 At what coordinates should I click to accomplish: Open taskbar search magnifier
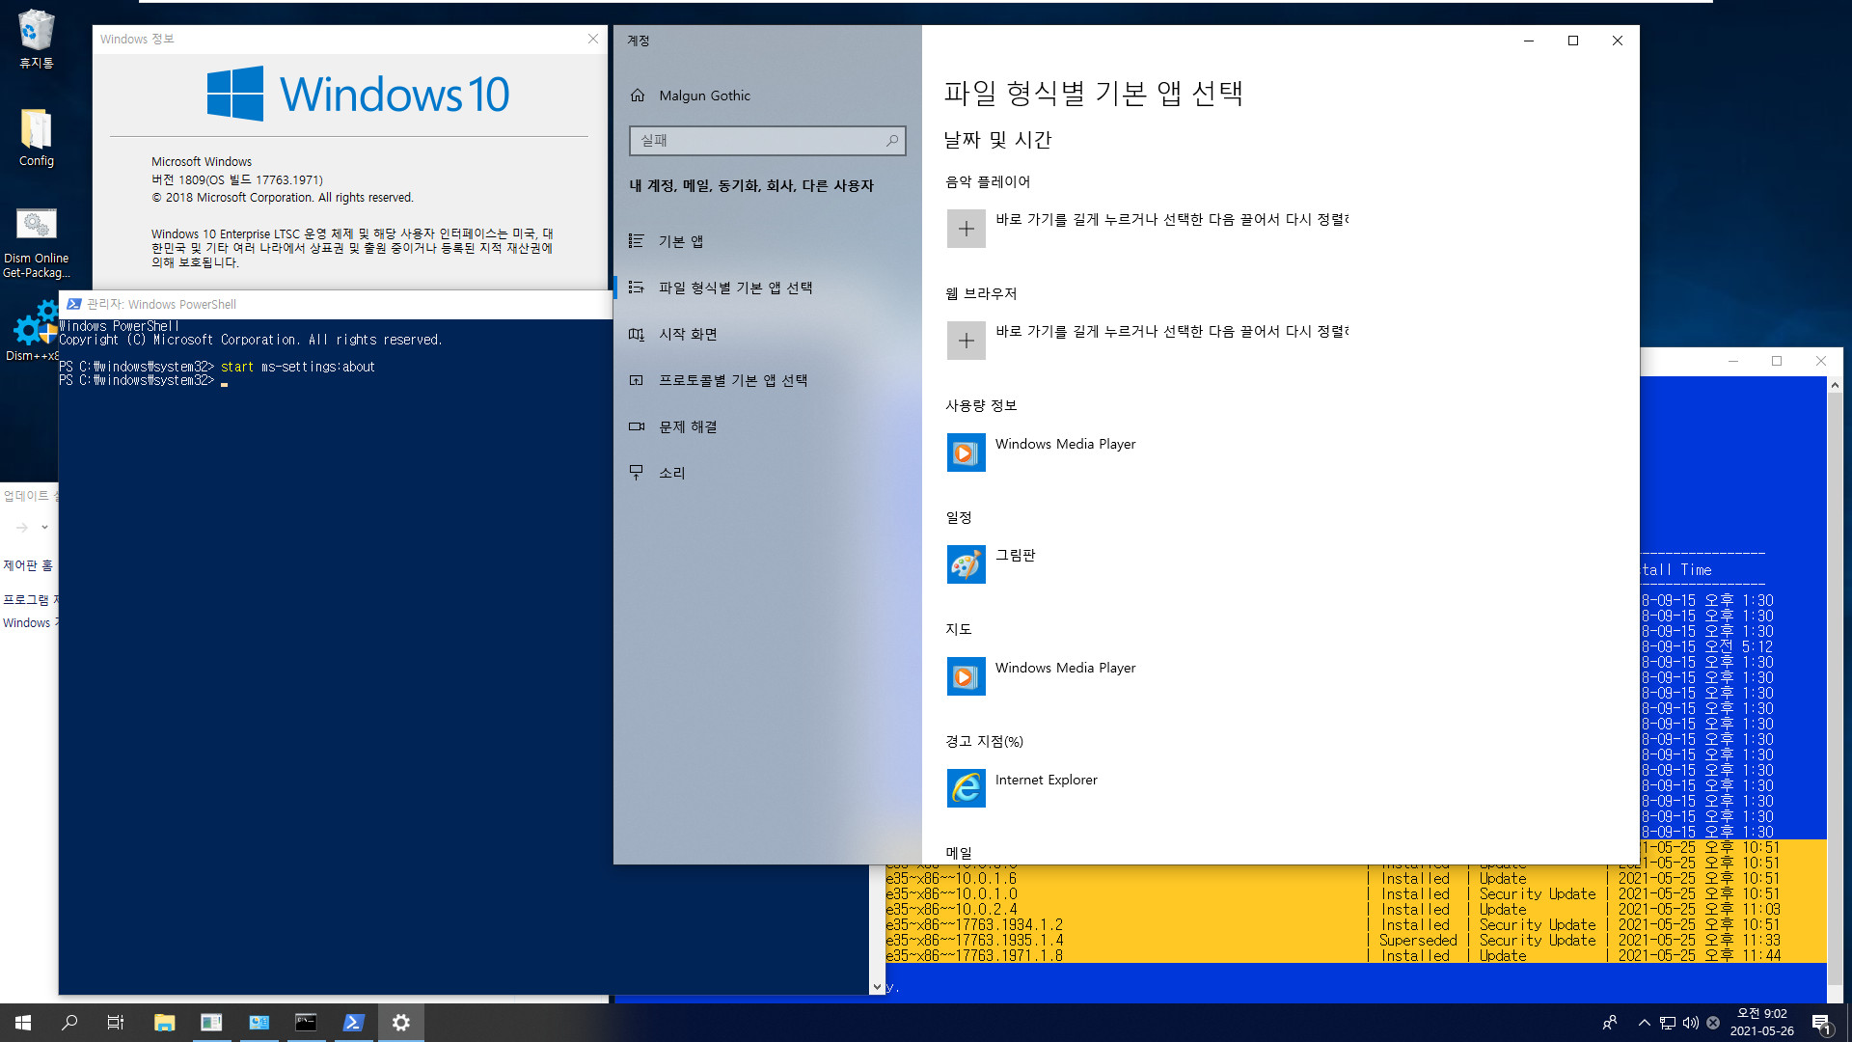pos(69,1023)
